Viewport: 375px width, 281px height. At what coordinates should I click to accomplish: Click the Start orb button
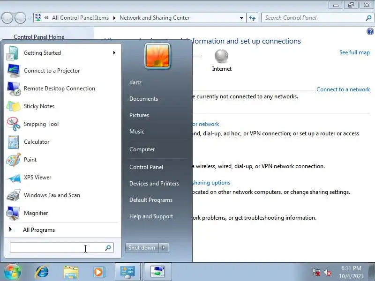click(13, 272)
